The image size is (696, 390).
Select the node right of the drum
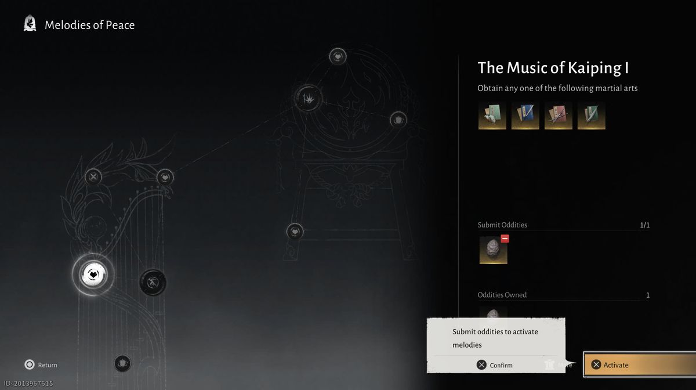(x=398, y=120)
